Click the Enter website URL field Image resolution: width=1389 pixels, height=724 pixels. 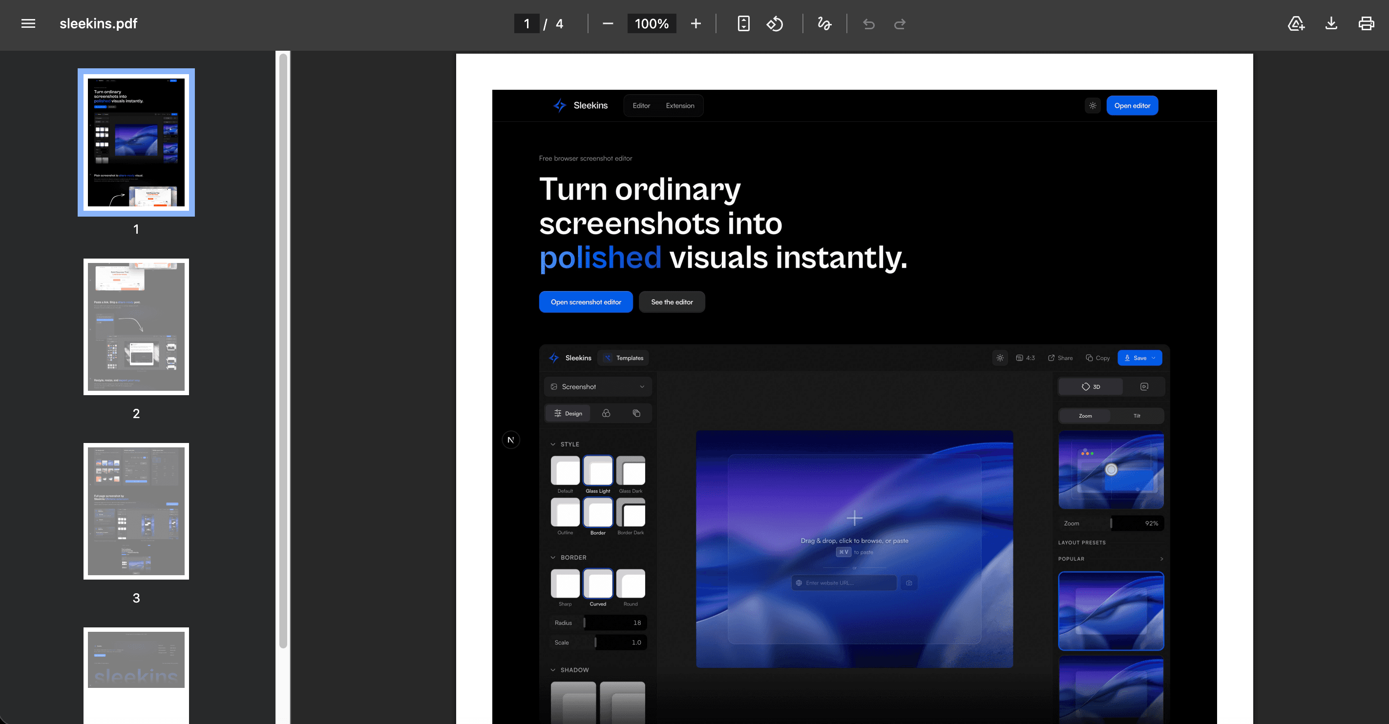(844, 583)
